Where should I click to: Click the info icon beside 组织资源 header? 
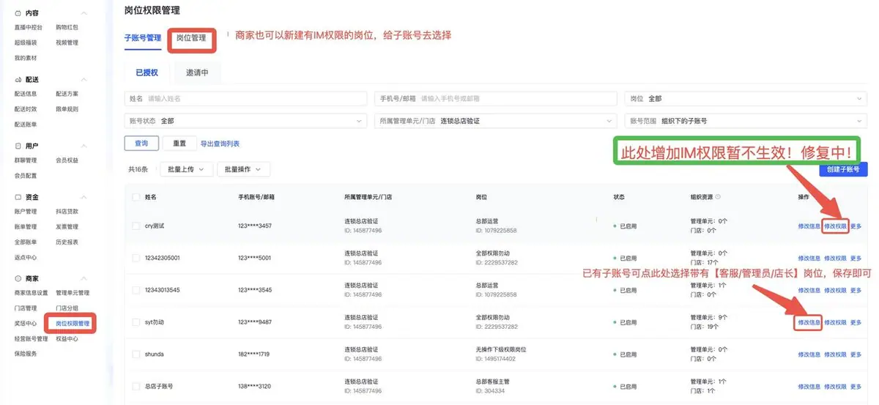tap(717, 197)
